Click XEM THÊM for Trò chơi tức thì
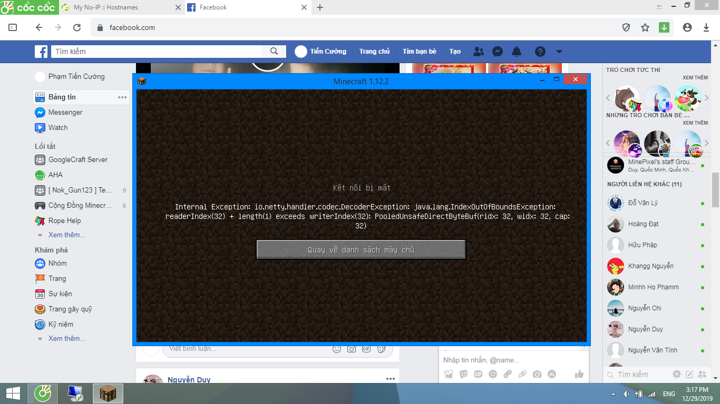Image resolution: width=720 pixels, height=404 pixels. pyautogui.click(x=695, y=78)
